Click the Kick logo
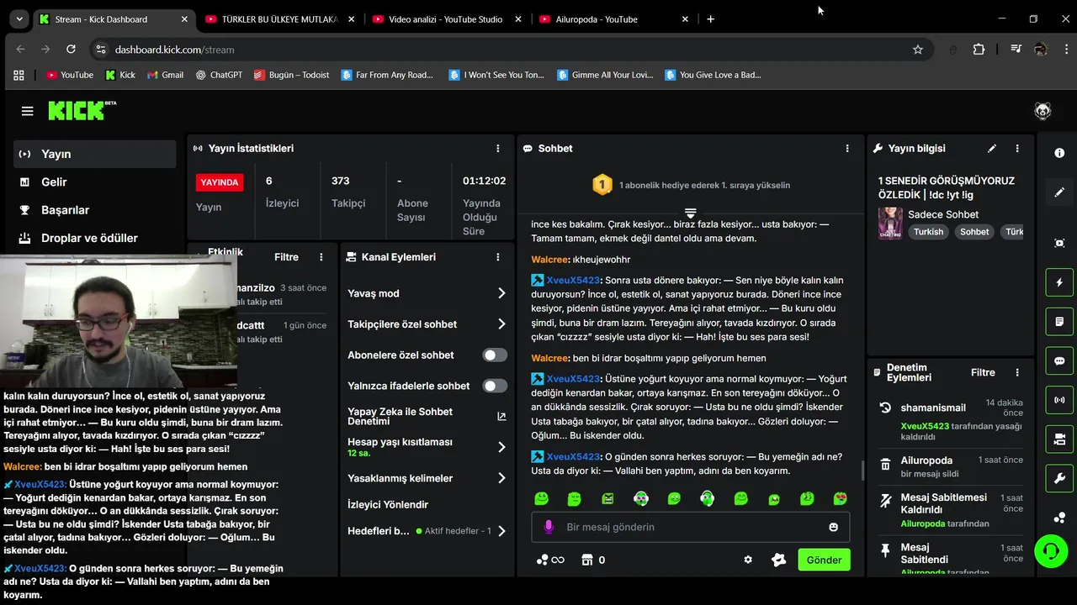The width and height of the screenshot is (1077, 605). (x=82, y=110)
